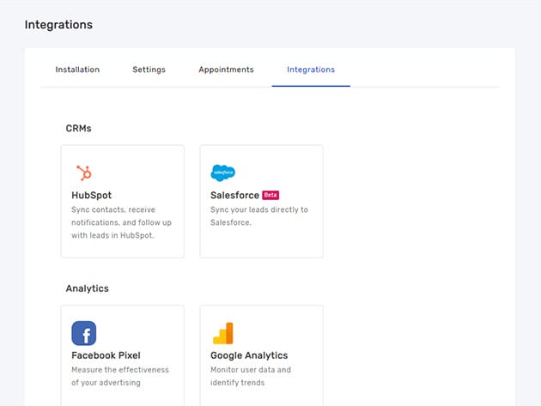Screen dimensions: 541x406
Task: Click the Salesforce sync leads description
Action: click(258, 215)
